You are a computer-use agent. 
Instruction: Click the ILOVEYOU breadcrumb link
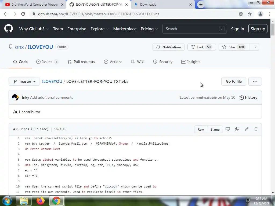coord(52,82)
